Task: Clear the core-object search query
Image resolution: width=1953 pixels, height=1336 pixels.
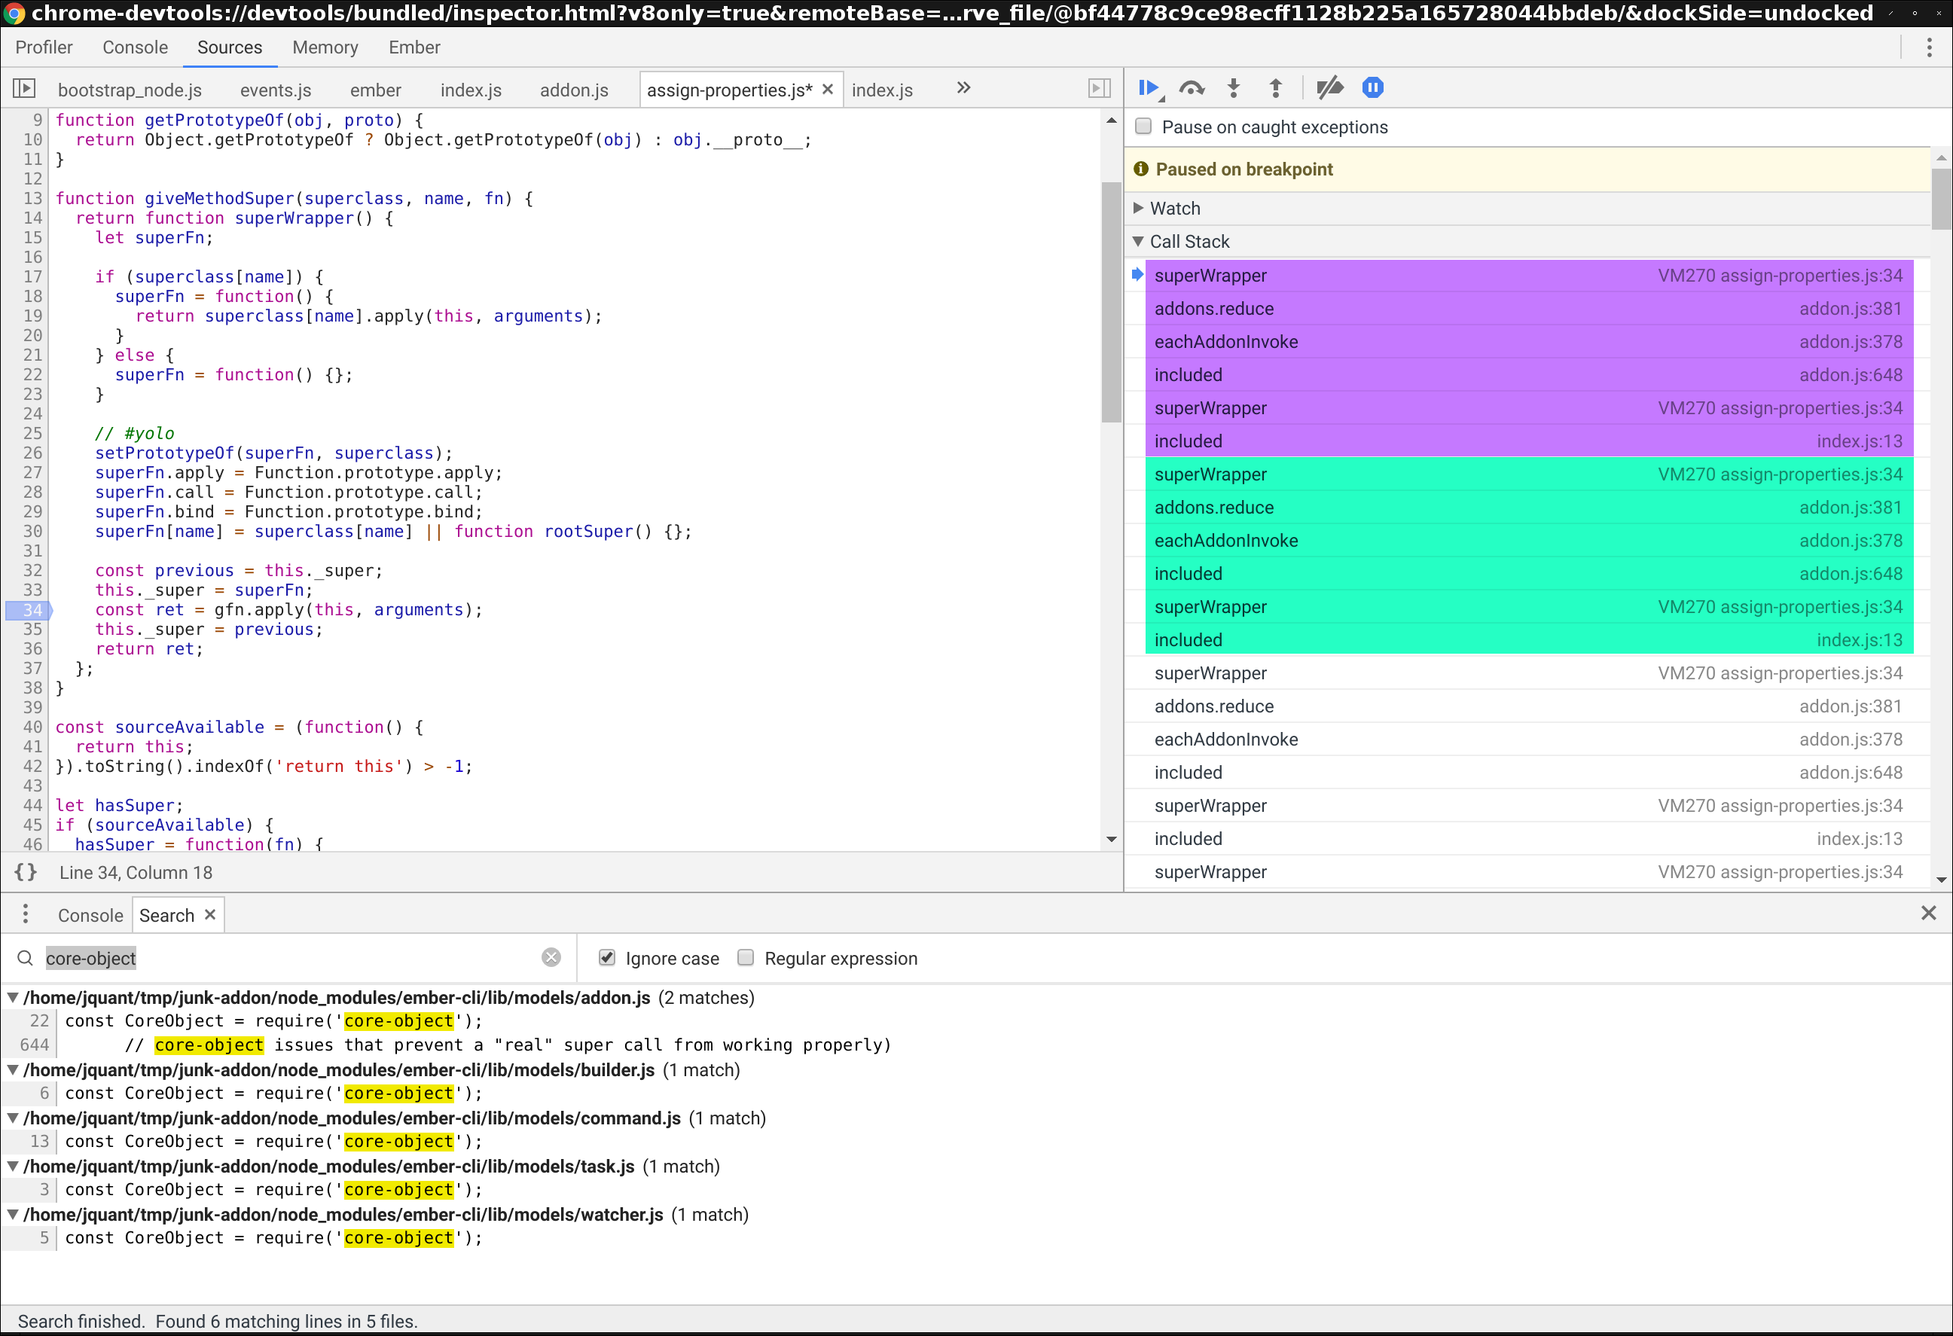Action: pyautogui.click(x=551, y=957)
